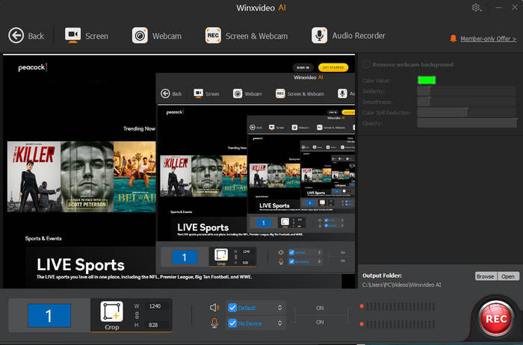This screenshot has width=523, height=345.
Task: Click Sign In button in preview
Action: [303, 67]
